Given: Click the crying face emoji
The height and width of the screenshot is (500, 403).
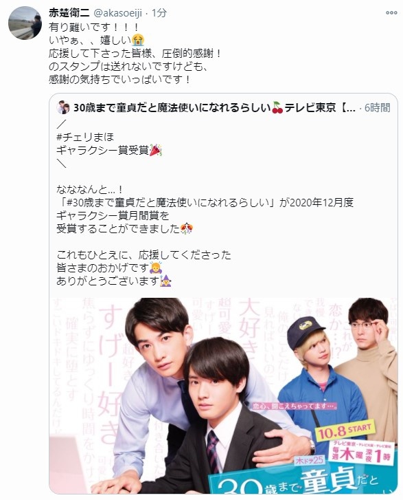Looking at the screenshot, I should (138, 40).
